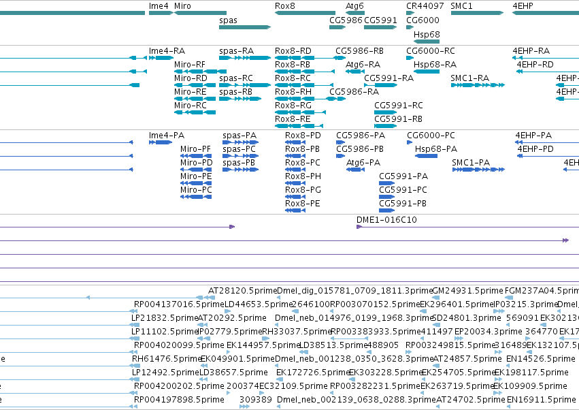Click the 4EHP-PA protein
This screenshot has height=410, width=579.
[x=547, y=142]
